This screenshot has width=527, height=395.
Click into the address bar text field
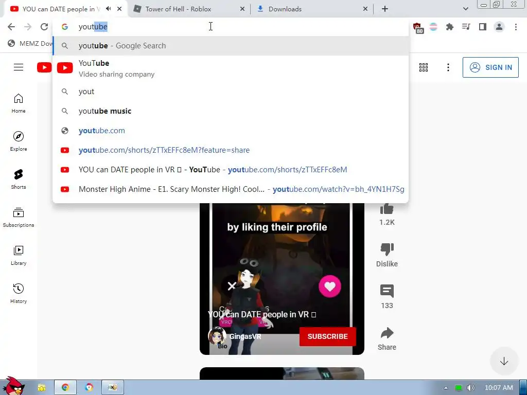point(231,27)
